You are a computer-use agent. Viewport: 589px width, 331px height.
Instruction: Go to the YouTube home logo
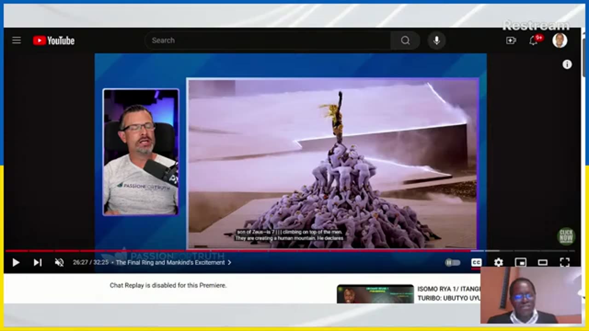(54, 40)
